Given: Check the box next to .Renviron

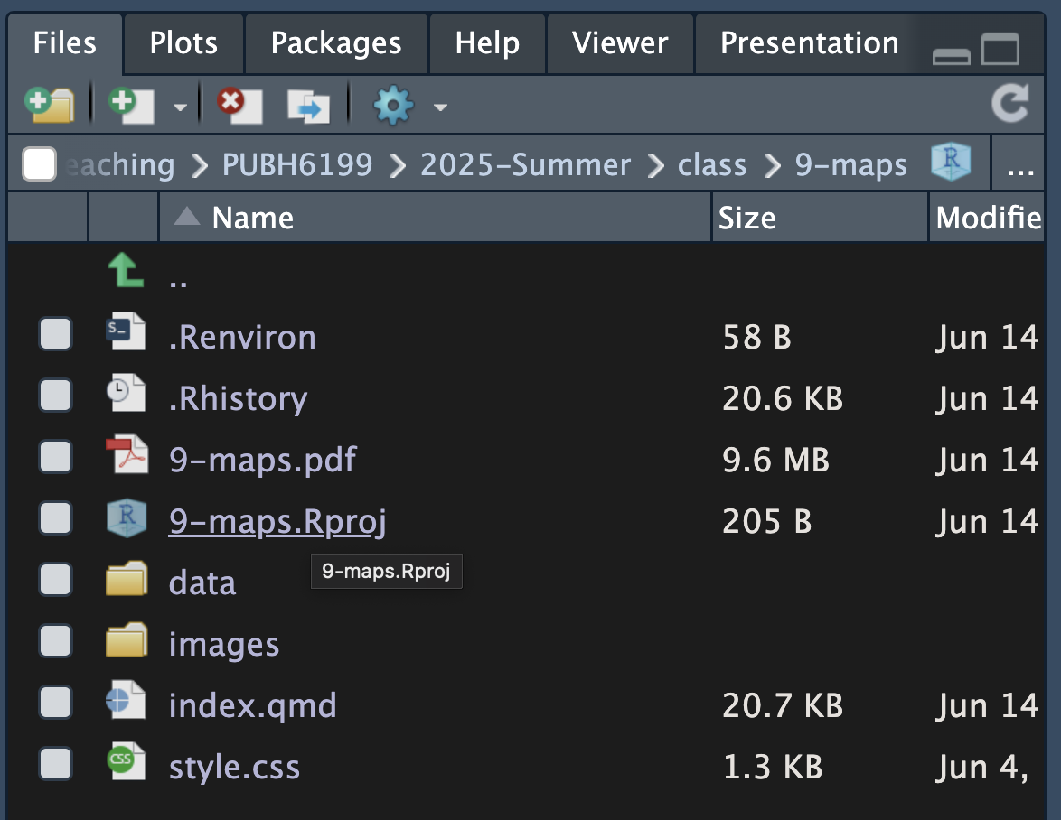Looking at the screenshot, I should tap(56, 337).
